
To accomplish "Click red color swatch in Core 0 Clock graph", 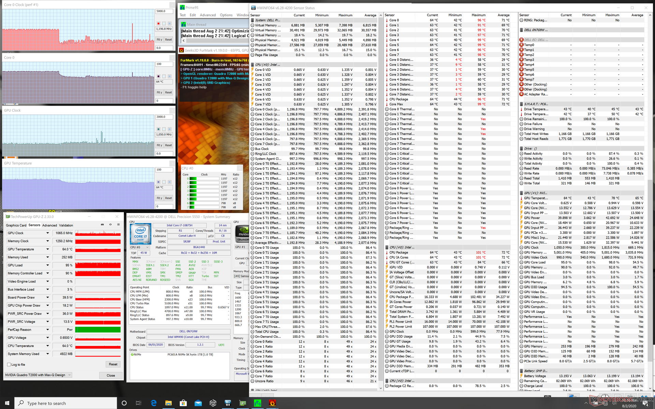I will [x=158, y=24].
